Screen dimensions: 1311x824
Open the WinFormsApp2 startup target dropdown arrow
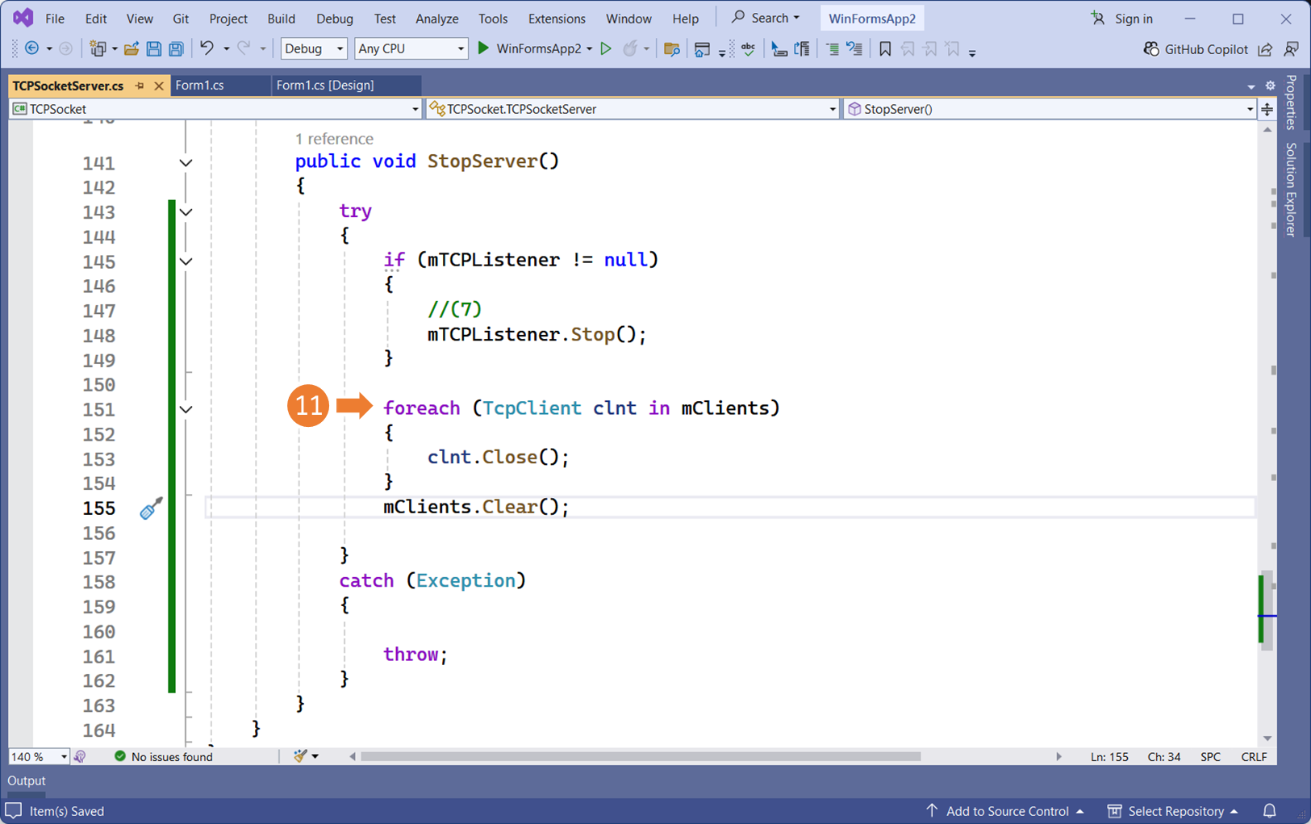click(x=589, y=49)
